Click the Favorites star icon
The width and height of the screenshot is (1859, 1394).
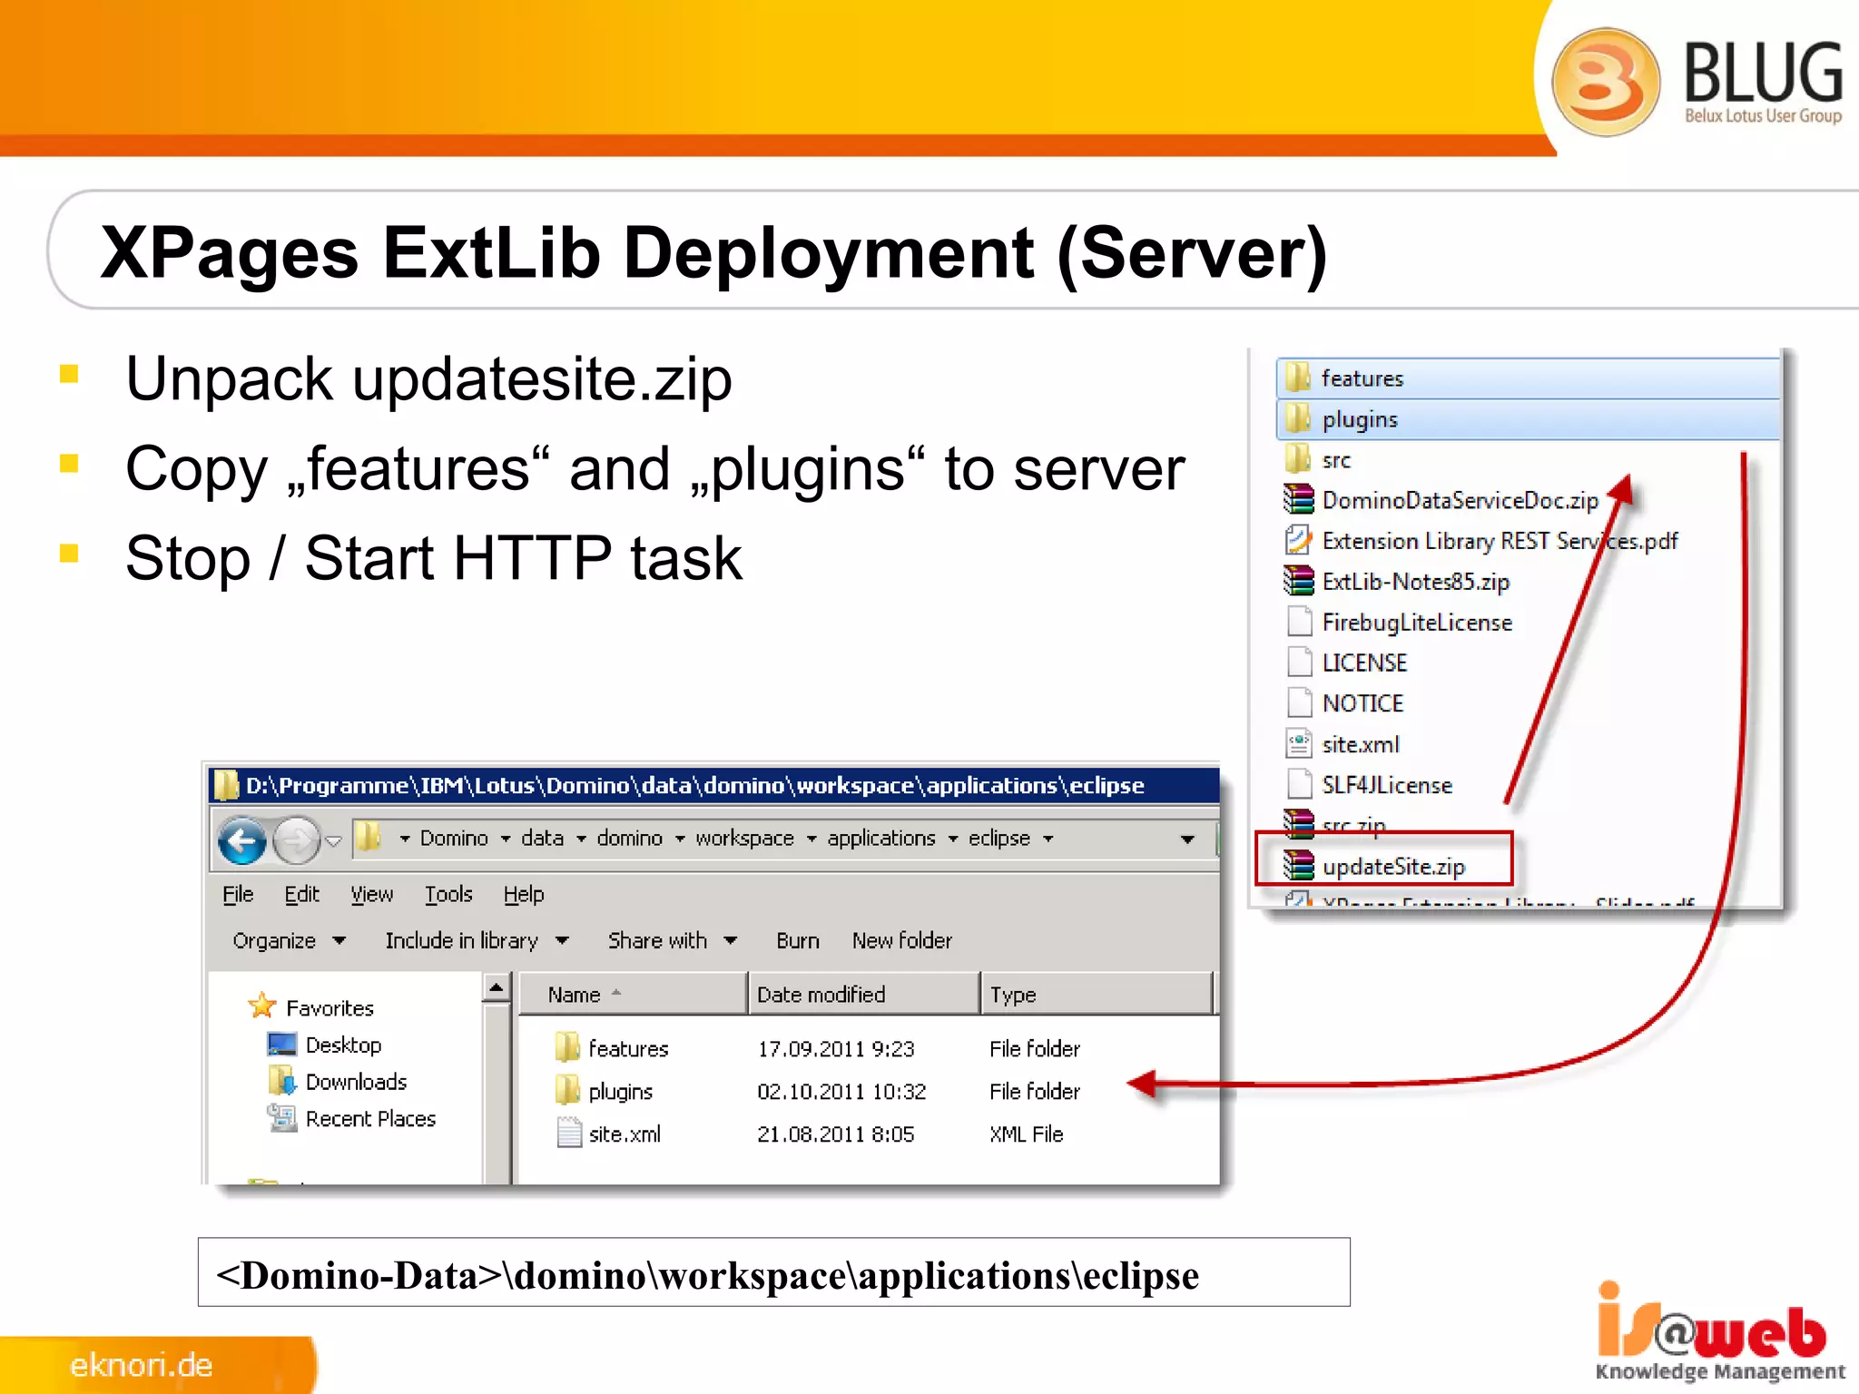pos(262,1006)
